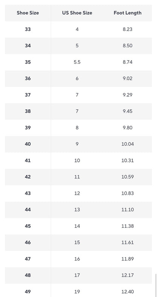Viewport: 157px width, 297px height.
Task: Select the shoe size 40 cell
Action: 28,144
